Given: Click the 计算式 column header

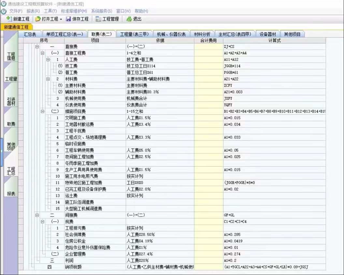Looking at the screenshot, I should (x=274, y=40).
